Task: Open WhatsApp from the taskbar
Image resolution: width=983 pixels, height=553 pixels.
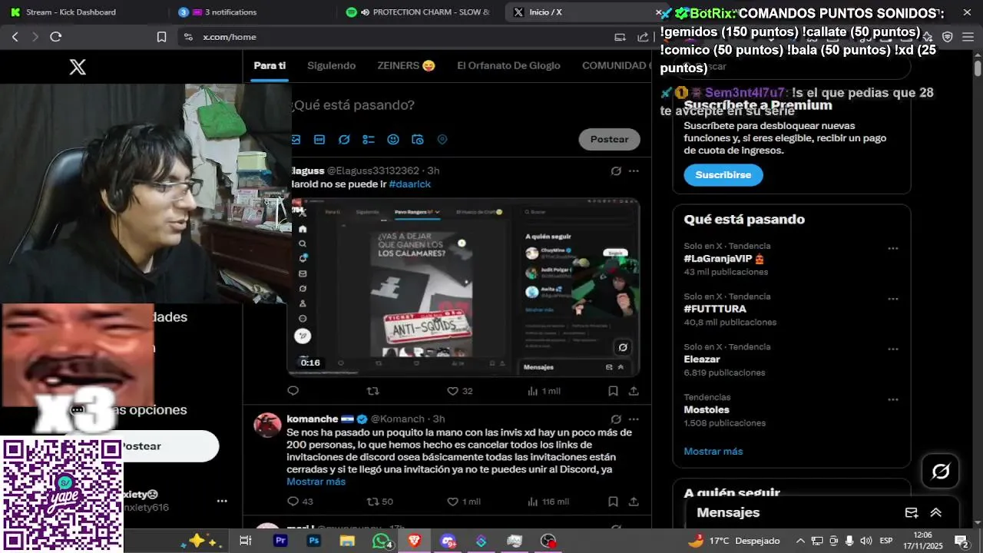Action: click(x=381, y=541)
